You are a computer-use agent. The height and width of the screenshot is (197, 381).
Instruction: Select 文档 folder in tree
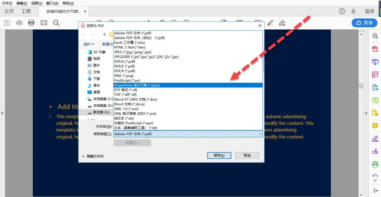94,72
